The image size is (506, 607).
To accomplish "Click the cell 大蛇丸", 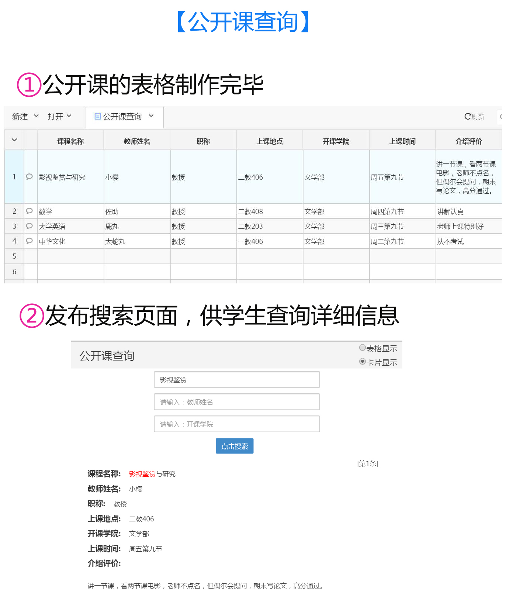I will [x=137, y=241].
